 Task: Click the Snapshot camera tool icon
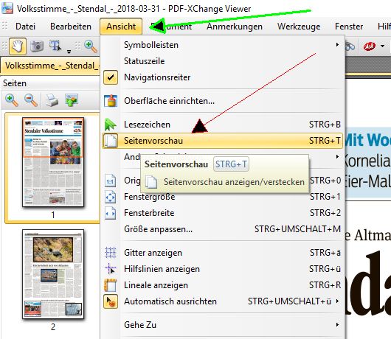[x=37, y=46]
